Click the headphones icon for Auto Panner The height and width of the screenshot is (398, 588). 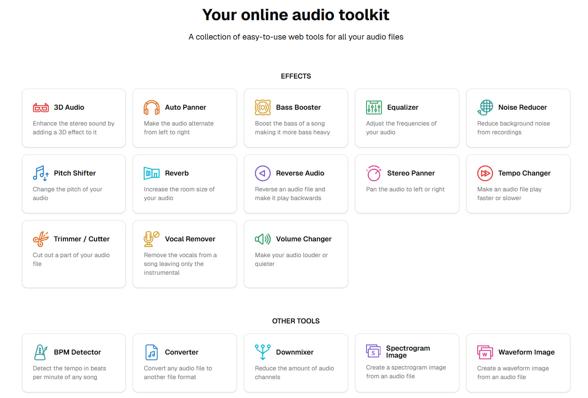[152, 108]
